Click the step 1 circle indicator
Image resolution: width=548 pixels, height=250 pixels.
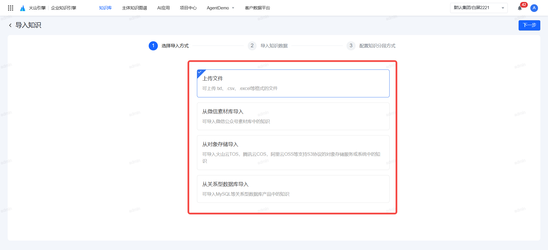point(153,46)
